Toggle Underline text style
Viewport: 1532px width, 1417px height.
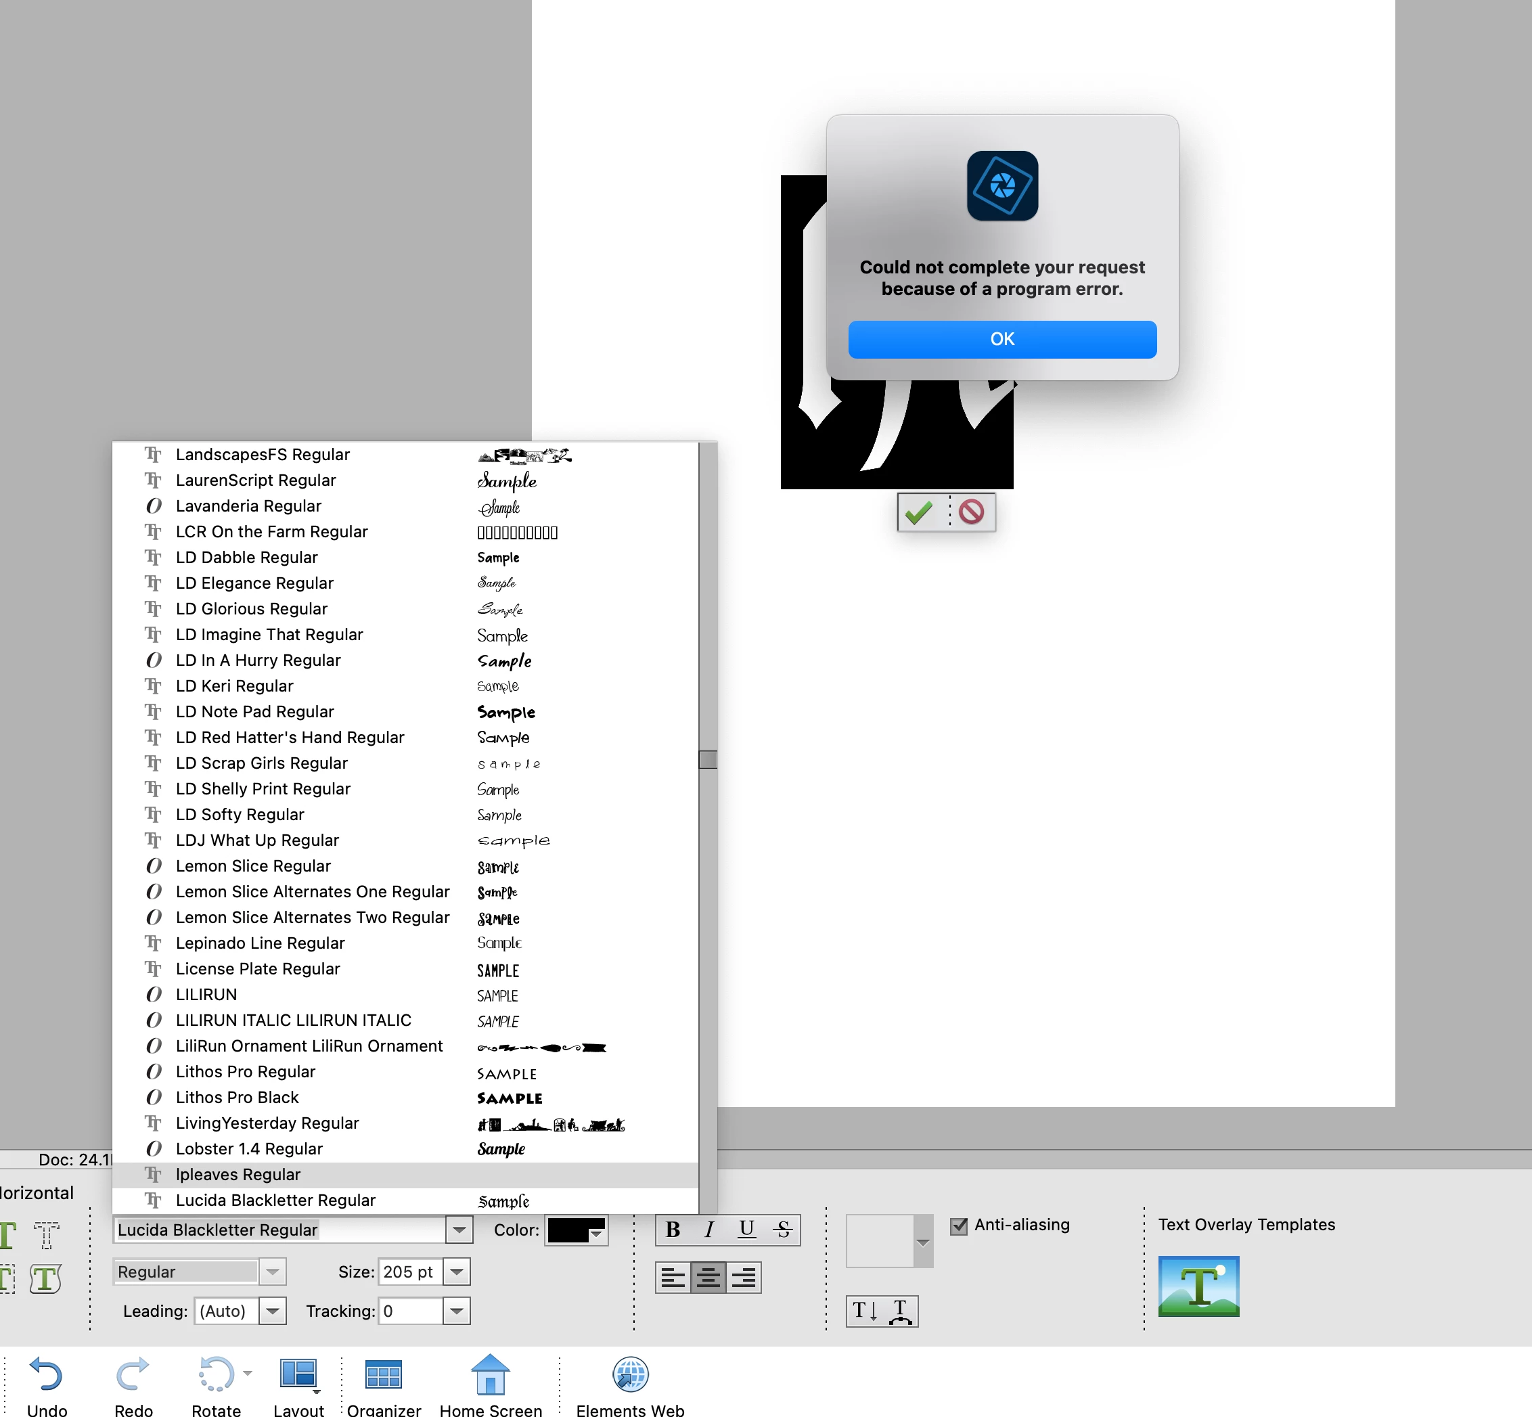click(746, 1230)
